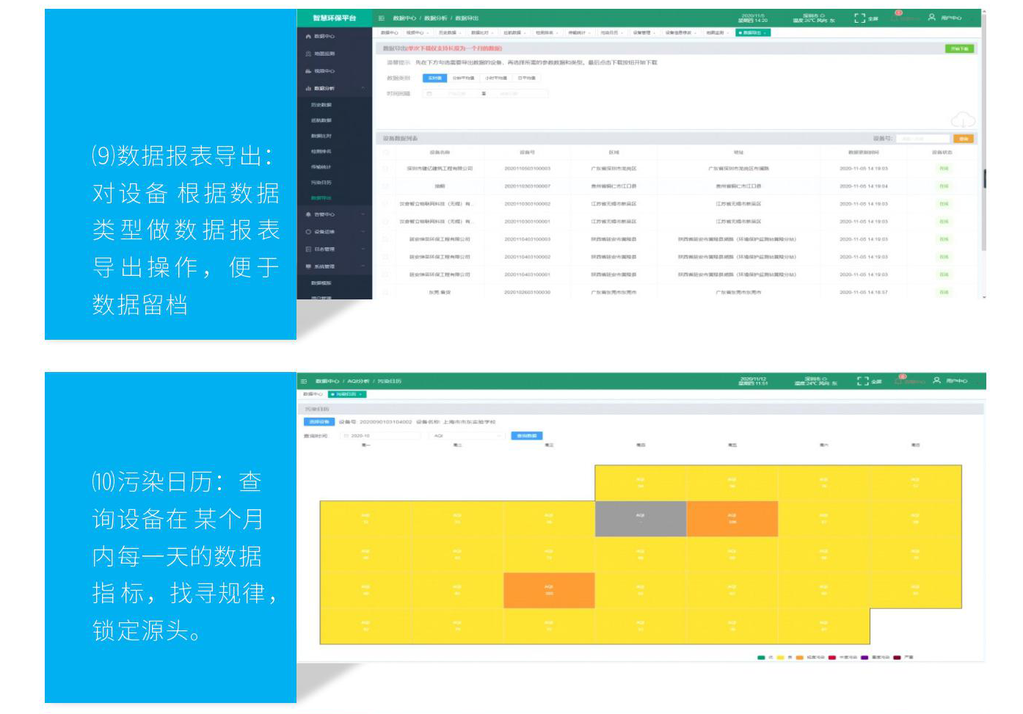Click the 地图监测 map icon in the sidebar
Image resolution: width=1023 pixels, height=714 pixels.
pyautogui.click(x=308, y=54)
